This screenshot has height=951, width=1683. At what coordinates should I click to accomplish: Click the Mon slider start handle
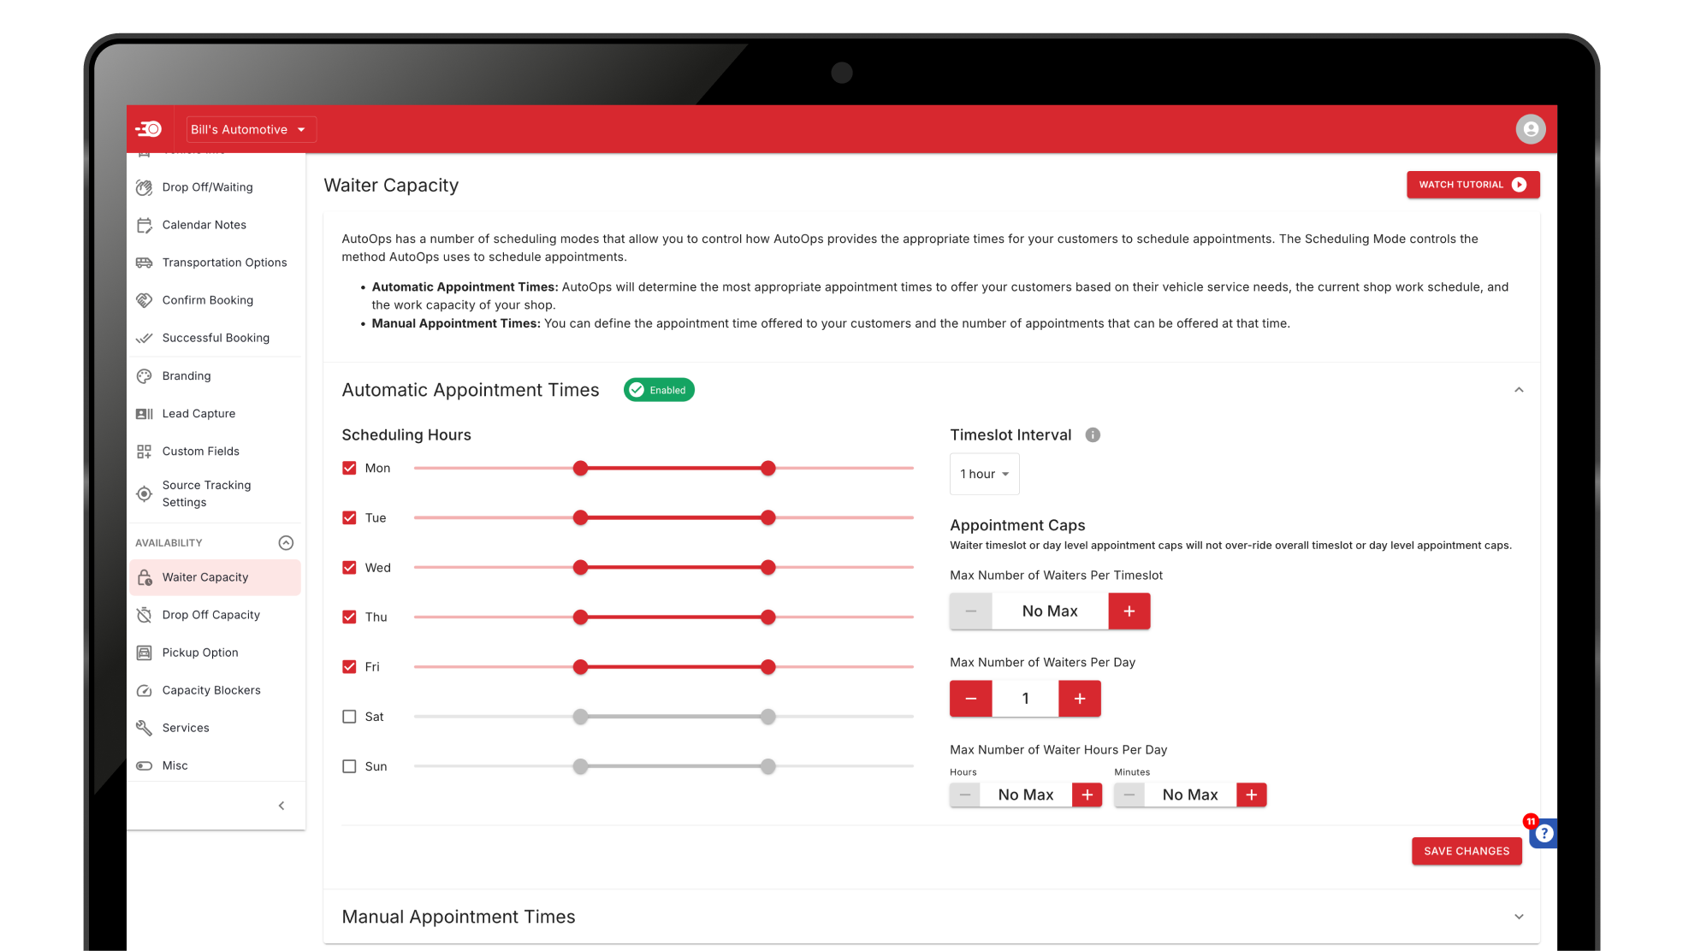point(580,468)
